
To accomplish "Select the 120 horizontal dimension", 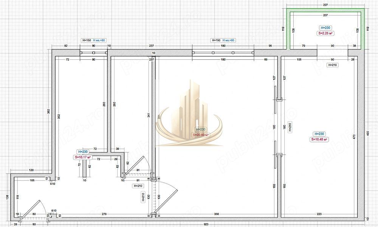I will (x=31, y=170).
